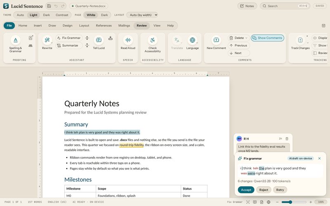The height and width of the screenshot is (206, 330).
Task: Set theme to Auto
Action: (20, 15)
